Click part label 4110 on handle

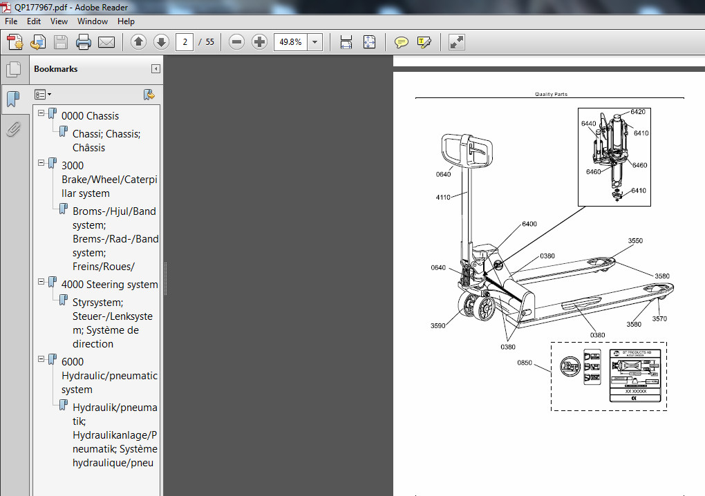pos(443,198)
